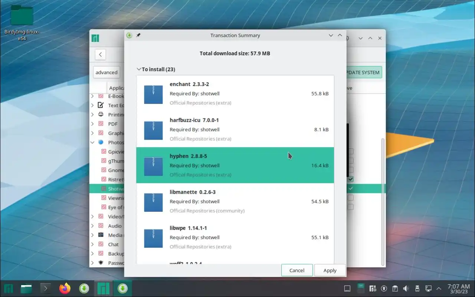
Task: Launch the terminal from the taskbar
Action: click(46, 288)
